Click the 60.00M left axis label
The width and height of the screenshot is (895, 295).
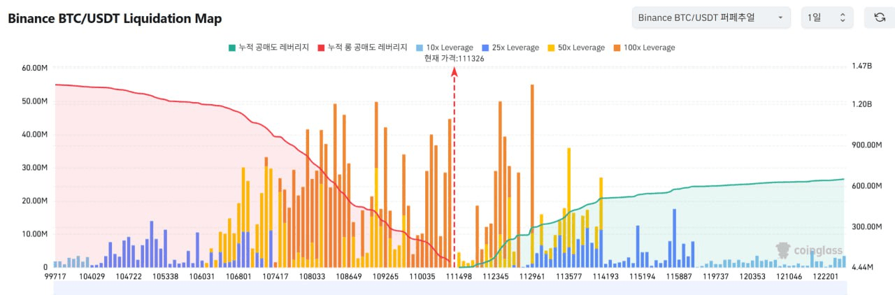click(x=34, y=68)
